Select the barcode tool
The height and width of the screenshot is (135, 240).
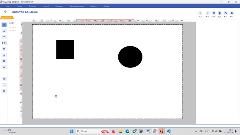coord(4,61)
